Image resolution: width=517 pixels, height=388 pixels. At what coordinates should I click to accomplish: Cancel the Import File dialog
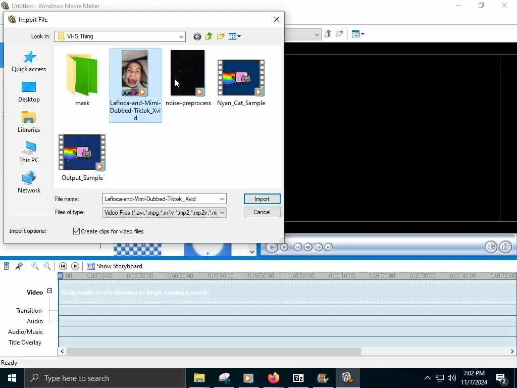pyautogui.click(x=262, y=212)
